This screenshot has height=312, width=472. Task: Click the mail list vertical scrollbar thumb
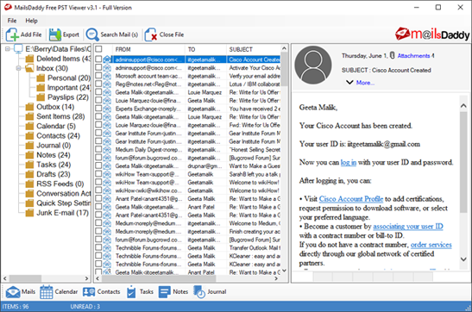point(284,69)
